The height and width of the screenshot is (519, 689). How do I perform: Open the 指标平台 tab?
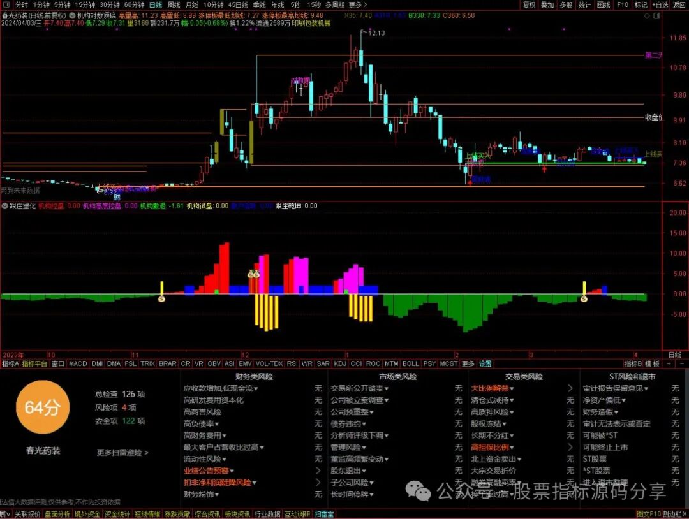pos(34,363)
